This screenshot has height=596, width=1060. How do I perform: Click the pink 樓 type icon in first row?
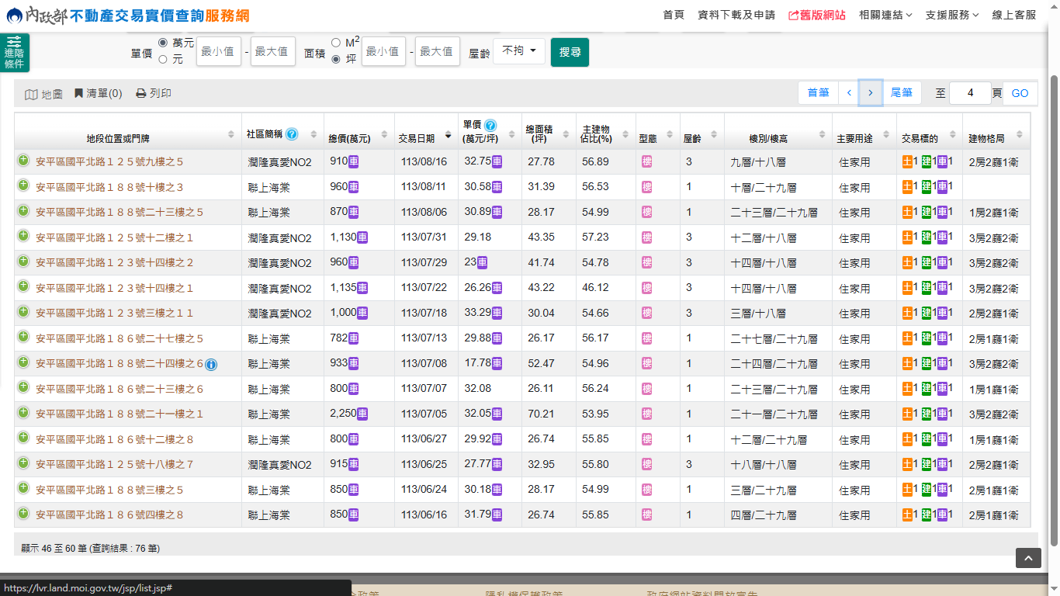pyautogui.click(x=646, y=162)
